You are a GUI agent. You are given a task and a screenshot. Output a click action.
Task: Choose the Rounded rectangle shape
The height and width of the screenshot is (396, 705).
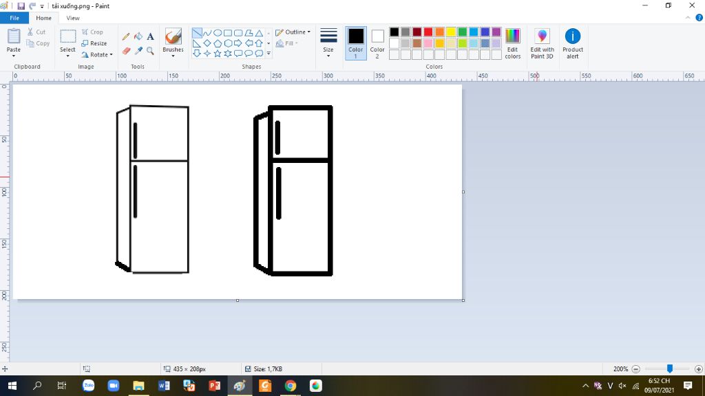[x=238, y=33]
